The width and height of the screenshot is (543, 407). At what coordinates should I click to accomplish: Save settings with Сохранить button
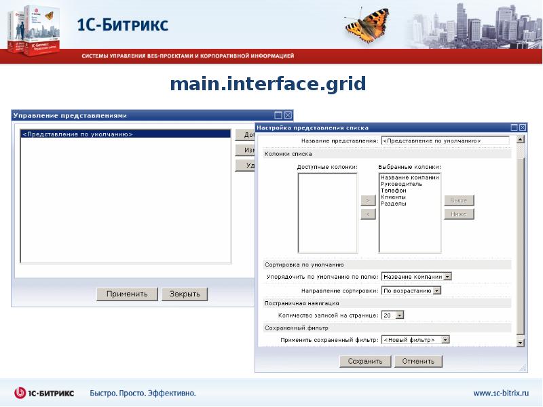365,361
